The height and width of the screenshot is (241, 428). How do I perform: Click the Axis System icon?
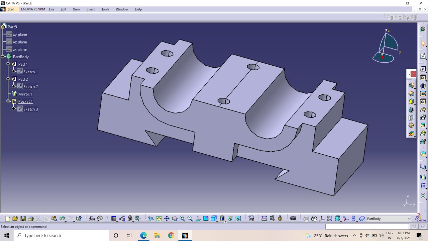click(322, 219)
